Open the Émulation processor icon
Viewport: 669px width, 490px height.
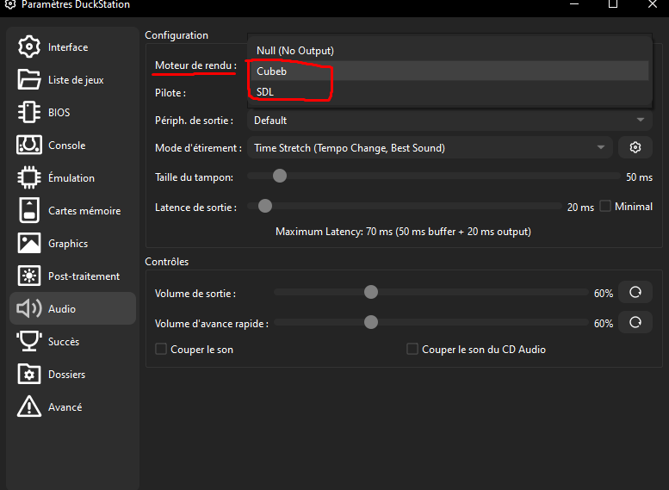pyautogui.click(x=29, y=177)
